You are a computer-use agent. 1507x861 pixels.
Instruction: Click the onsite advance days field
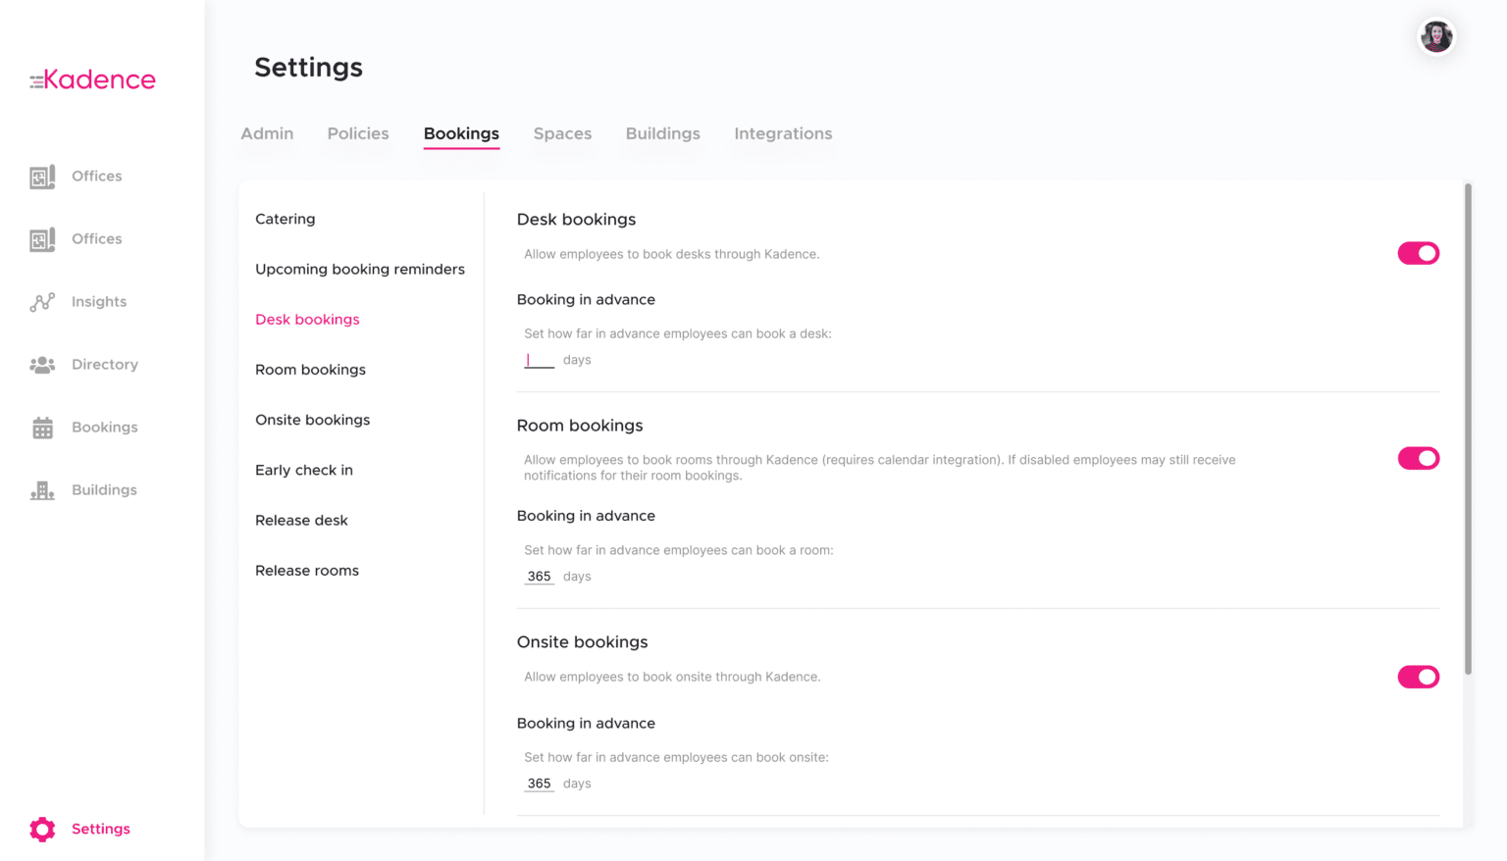[x=539, y=784]
